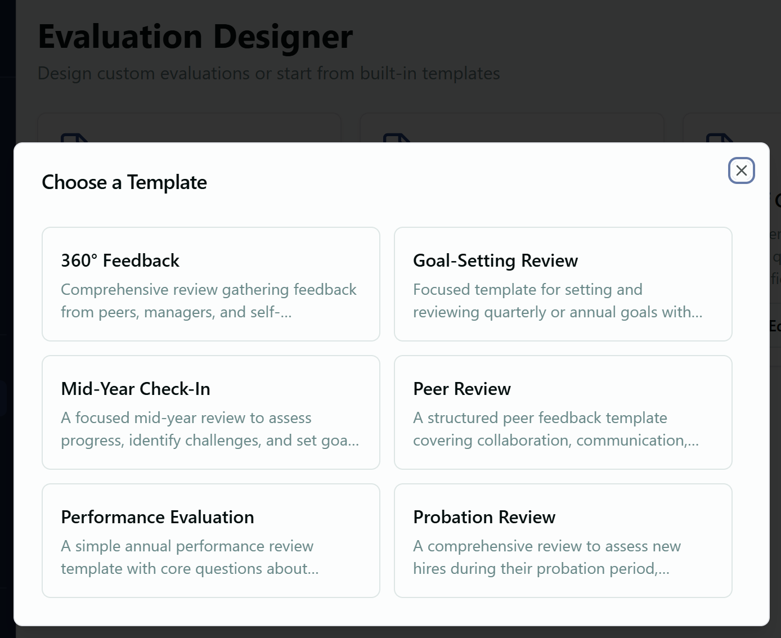The width and height of the screenshot is (781, 638).
Task: Select the 360° Feedback template
Action: 120,260
